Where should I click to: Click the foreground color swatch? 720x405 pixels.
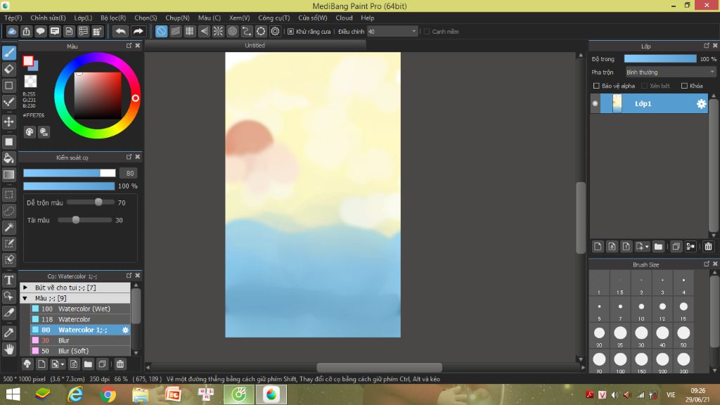click(x=28, y=61)
